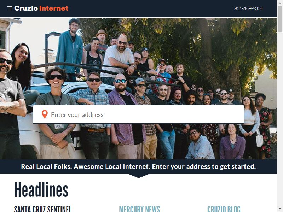Click the orange word Internet in the logo
Screen dimensions: 283x212
point(54,8)
